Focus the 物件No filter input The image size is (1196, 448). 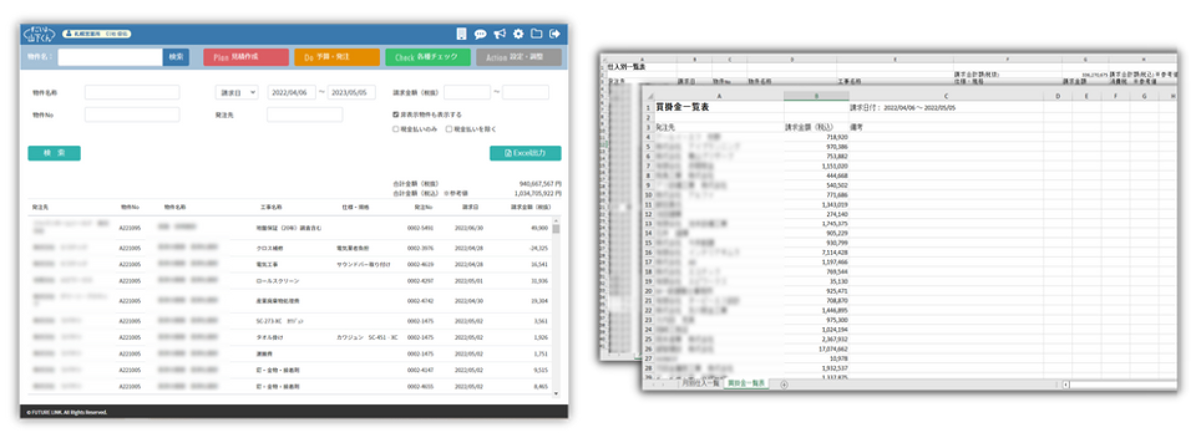[132, 114]
